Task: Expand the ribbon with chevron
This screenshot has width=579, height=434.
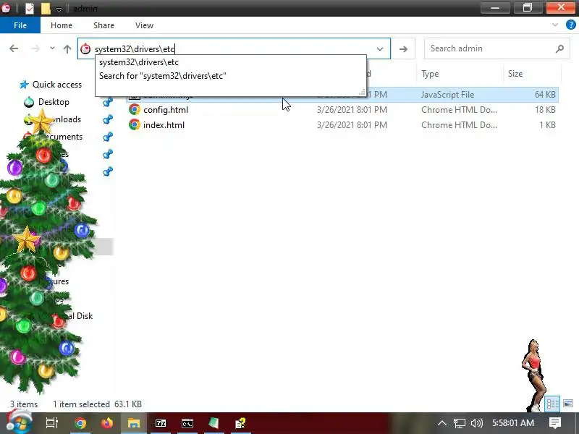Action: [554, 25]
